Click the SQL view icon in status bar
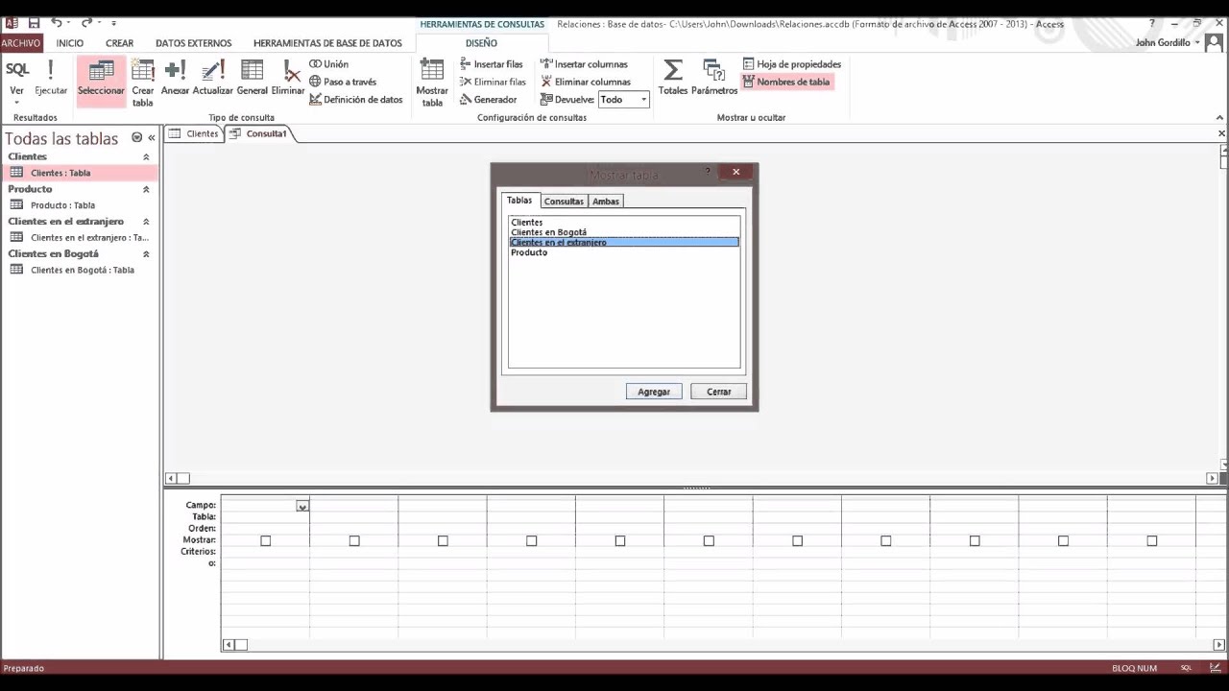This screenshot has width=1229, height=691. [1187, 668]
